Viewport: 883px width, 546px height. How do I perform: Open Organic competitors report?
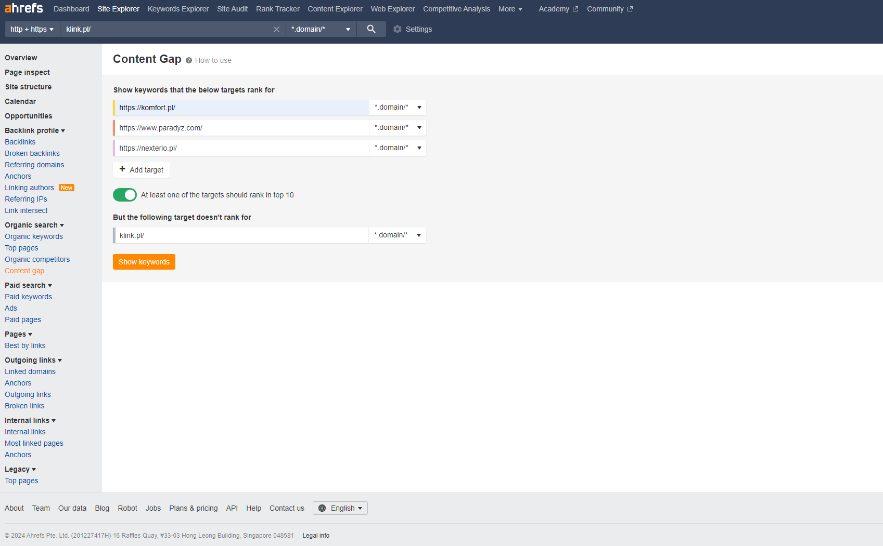(x=37, y=259)
